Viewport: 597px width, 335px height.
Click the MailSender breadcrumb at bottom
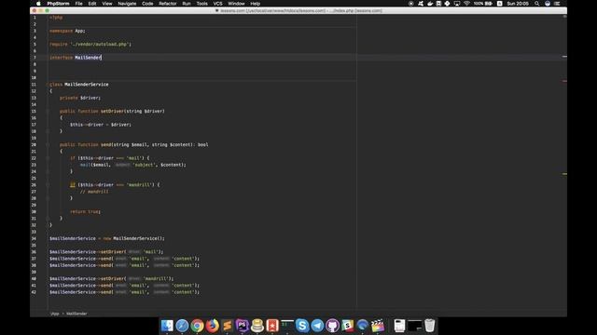coord(76,314)
